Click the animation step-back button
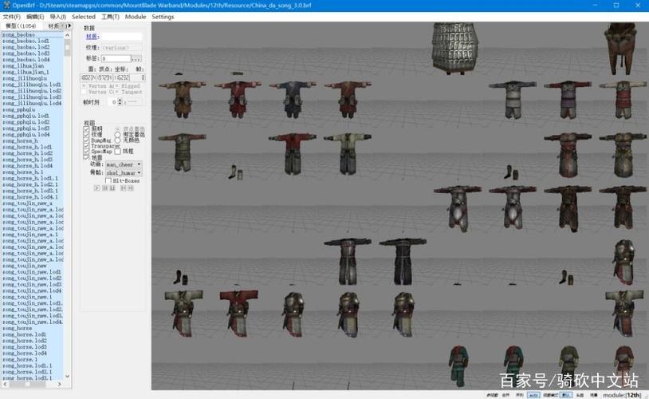This screenshot has width=649, height=399. (x=123, y=188)
